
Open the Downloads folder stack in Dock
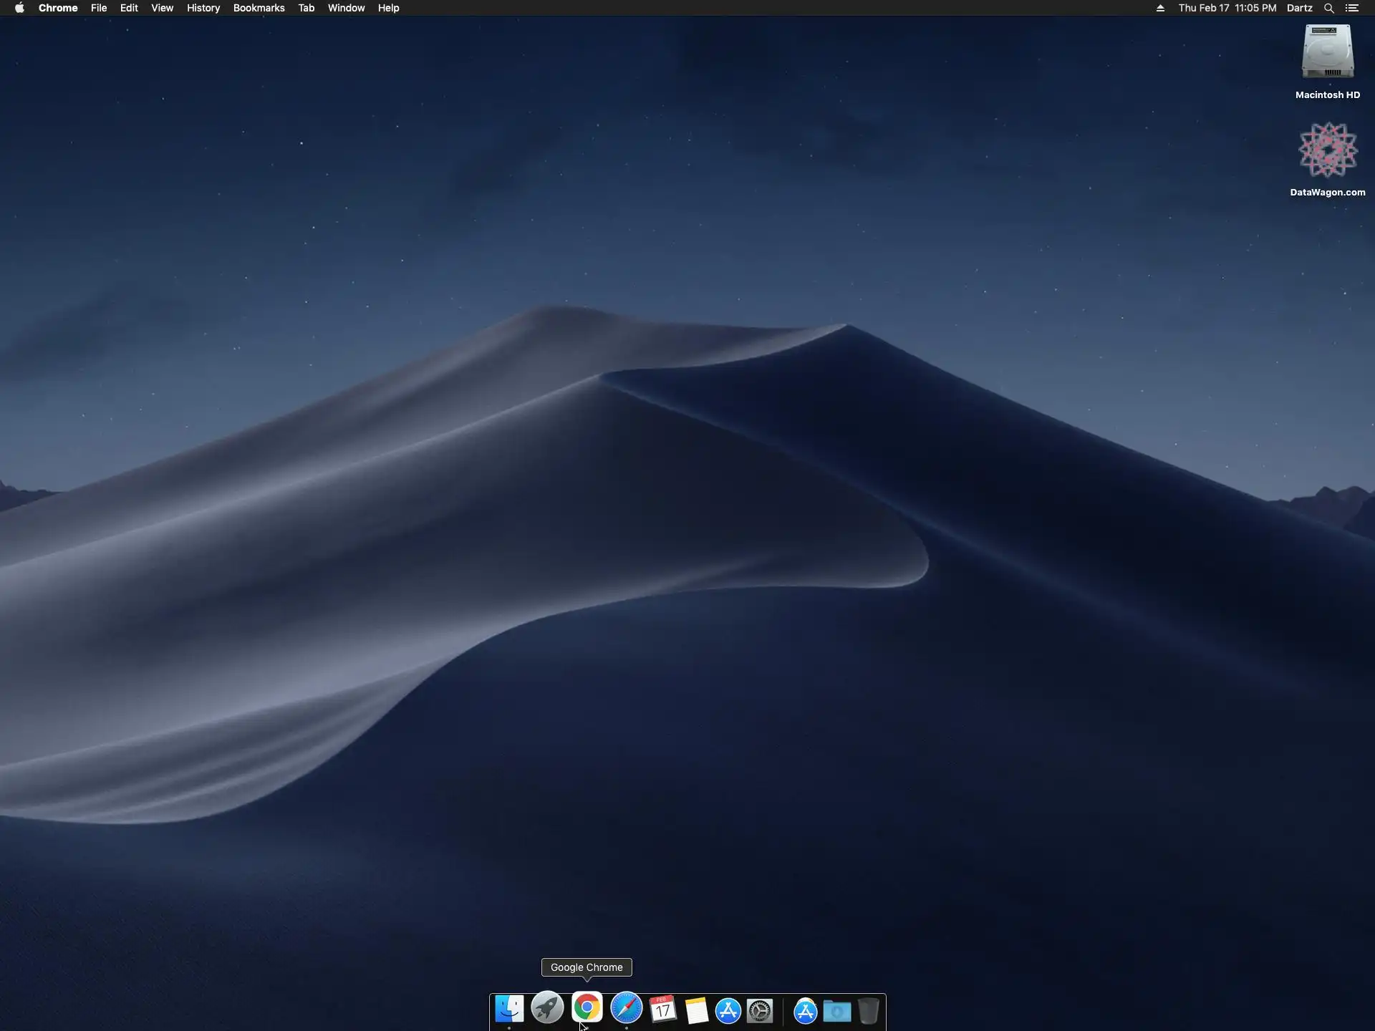836,1011
